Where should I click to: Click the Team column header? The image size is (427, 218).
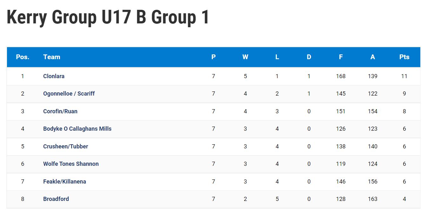pos(52,57)
